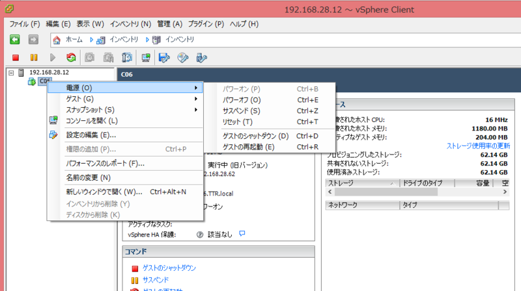Choose 設定の編集 (E)... from context menu
Viewport: 521px width, 291px height.
pos(126,135)
